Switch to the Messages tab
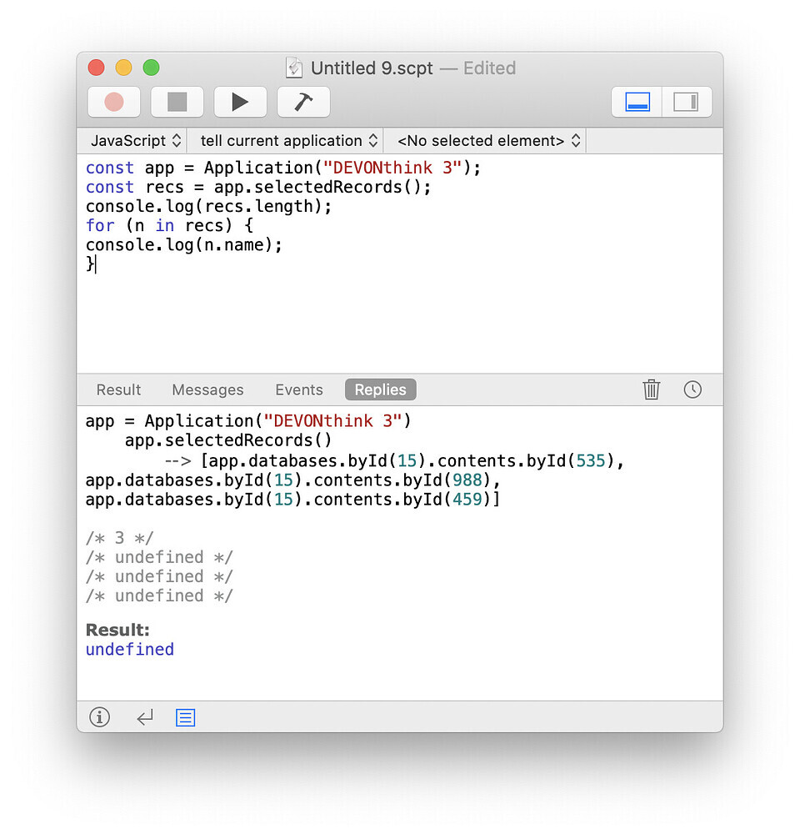800x834 pixels. point(207,389)
